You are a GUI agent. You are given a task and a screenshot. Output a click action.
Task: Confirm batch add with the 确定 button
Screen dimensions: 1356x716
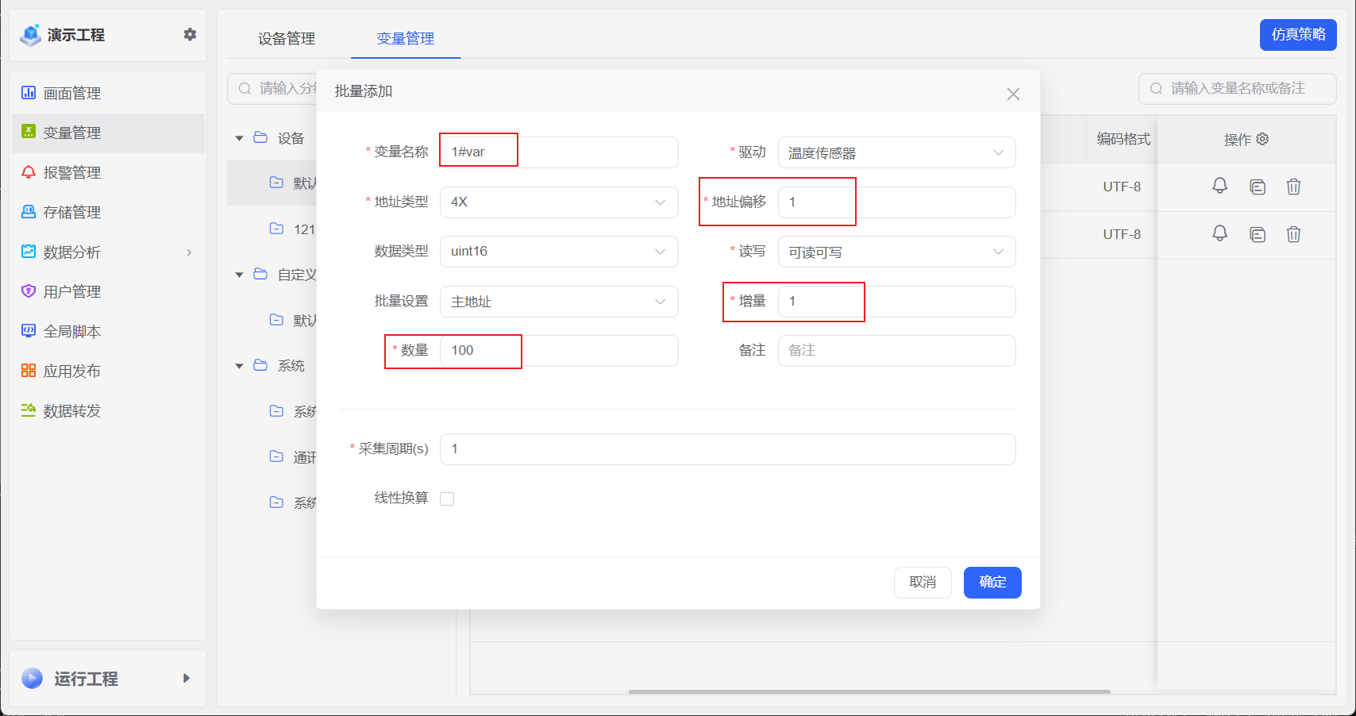(x=992, y=582)
